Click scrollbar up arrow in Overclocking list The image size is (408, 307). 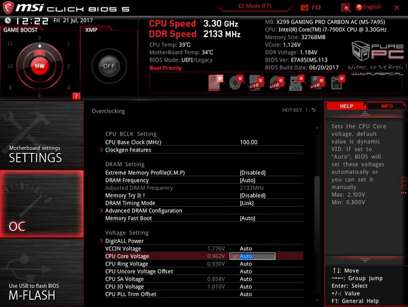click(x=317, y=128)
